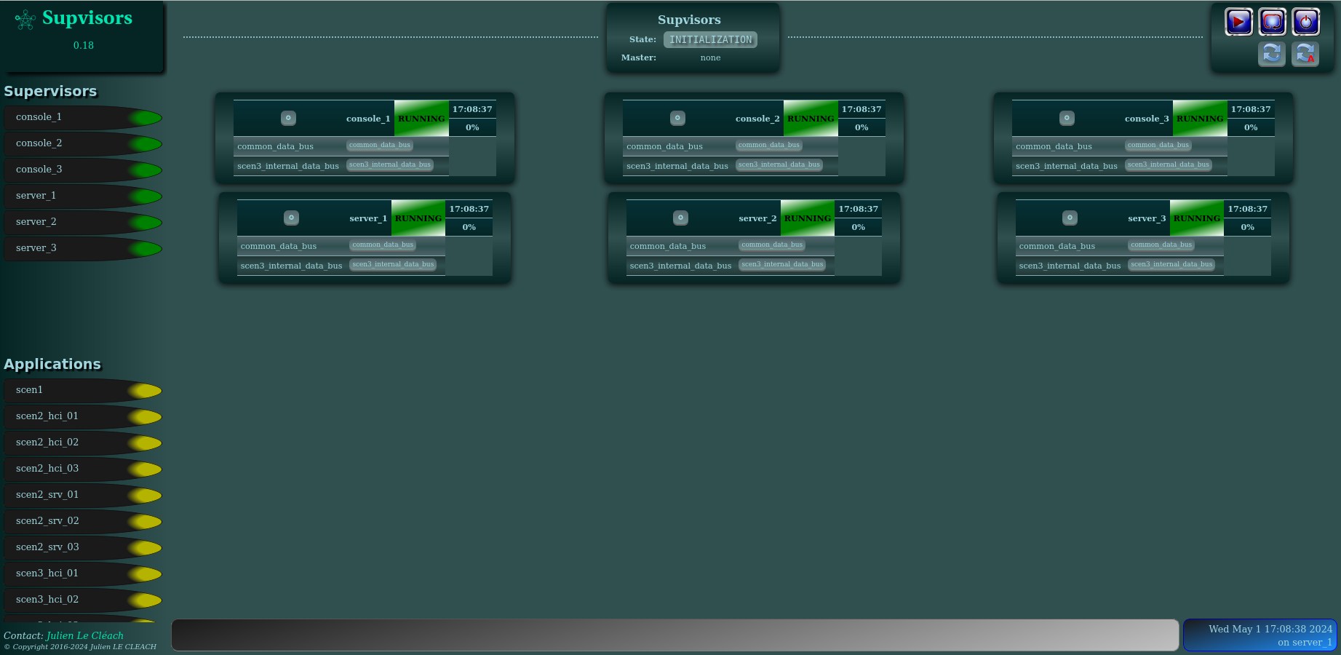Click the process icon in server_2 card
The height and width of the screenshot is (655, 1341).
pyautogui.click(x=680, y=218)
